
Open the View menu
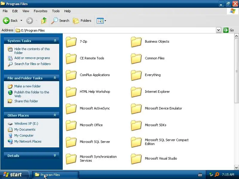(x=26, y=11)
